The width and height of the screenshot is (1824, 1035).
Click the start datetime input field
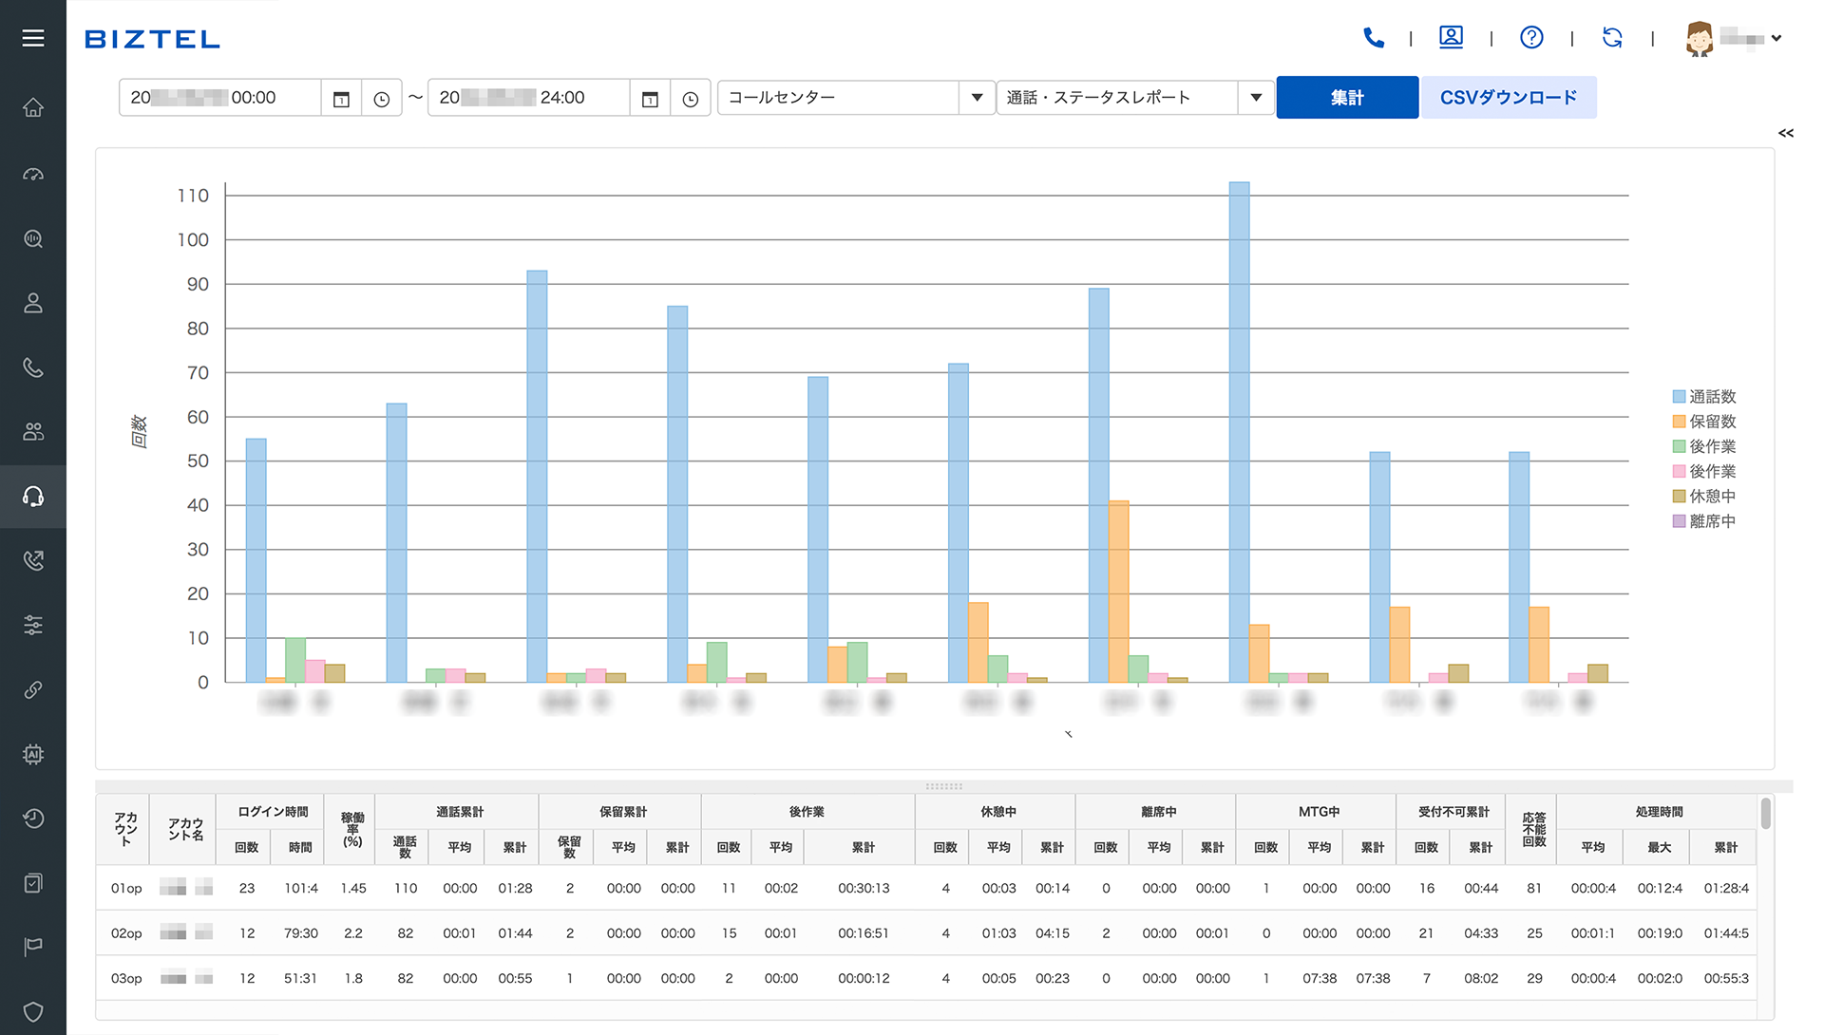point(219,98)
